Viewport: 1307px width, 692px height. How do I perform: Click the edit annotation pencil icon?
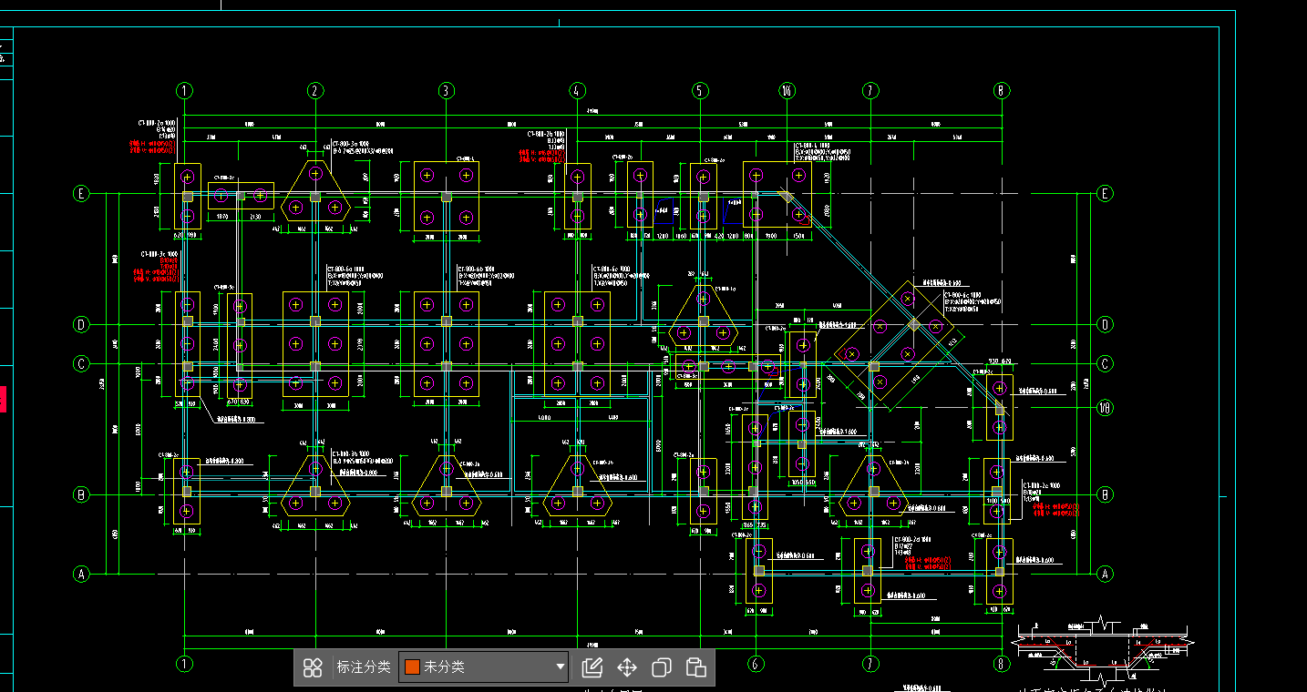tap(592, 667)
